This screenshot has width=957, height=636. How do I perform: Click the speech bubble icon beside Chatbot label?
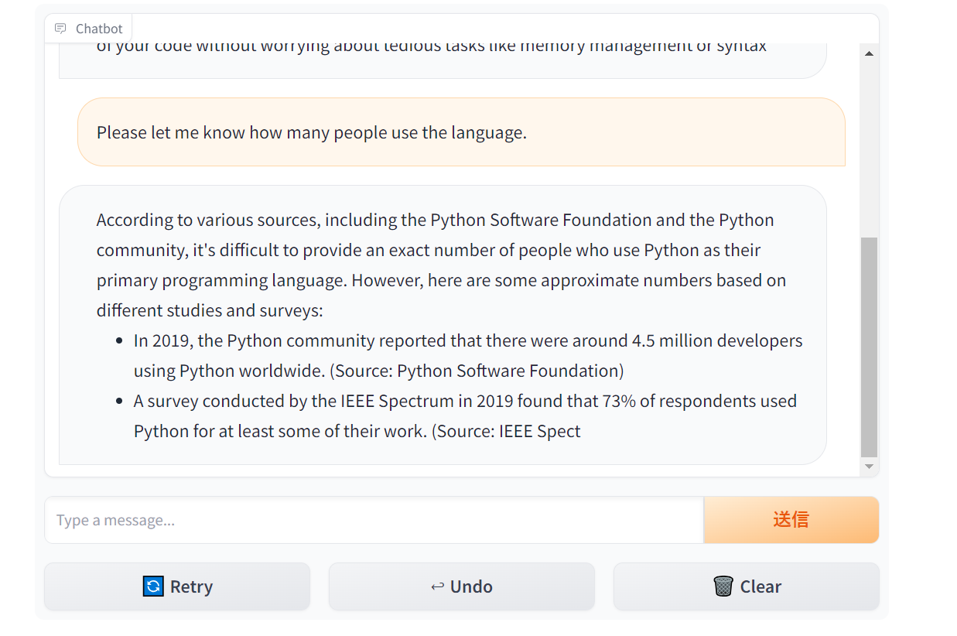coord(60,28)
